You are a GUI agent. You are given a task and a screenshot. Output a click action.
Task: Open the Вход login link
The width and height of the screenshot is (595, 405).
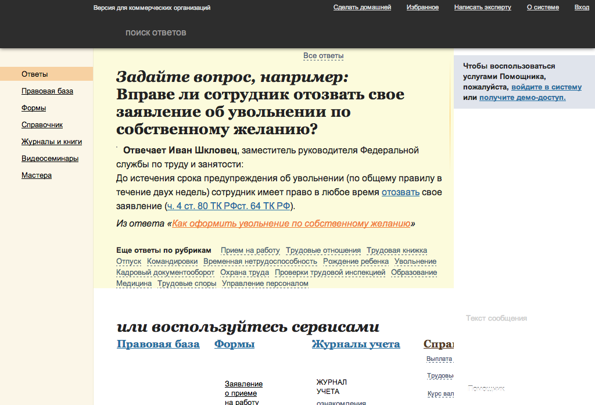tap(582, 8)
